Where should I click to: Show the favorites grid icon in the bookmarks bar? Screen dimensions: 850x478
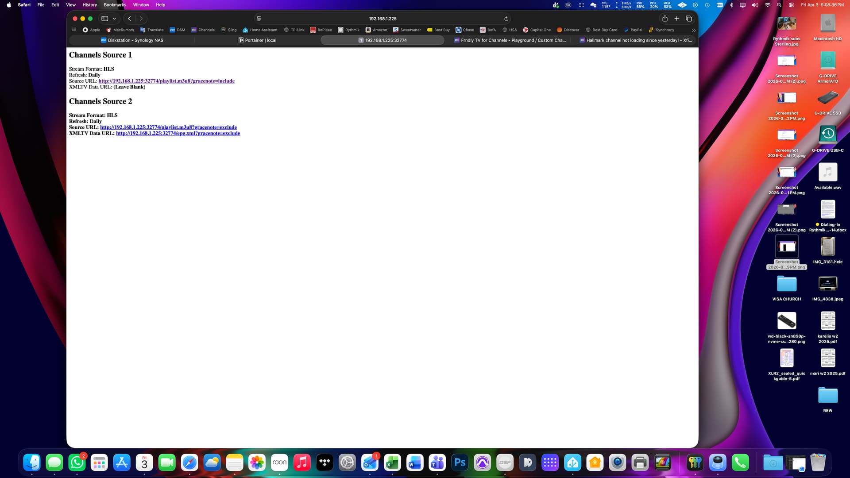74,30
